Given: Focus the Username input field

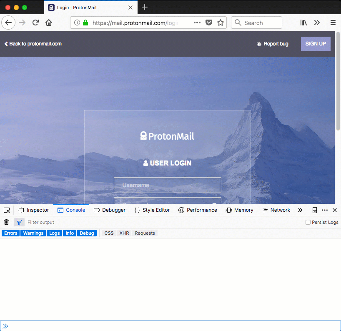Looking at the screenshot, I should pyautogui.click(x=168, y=185).
